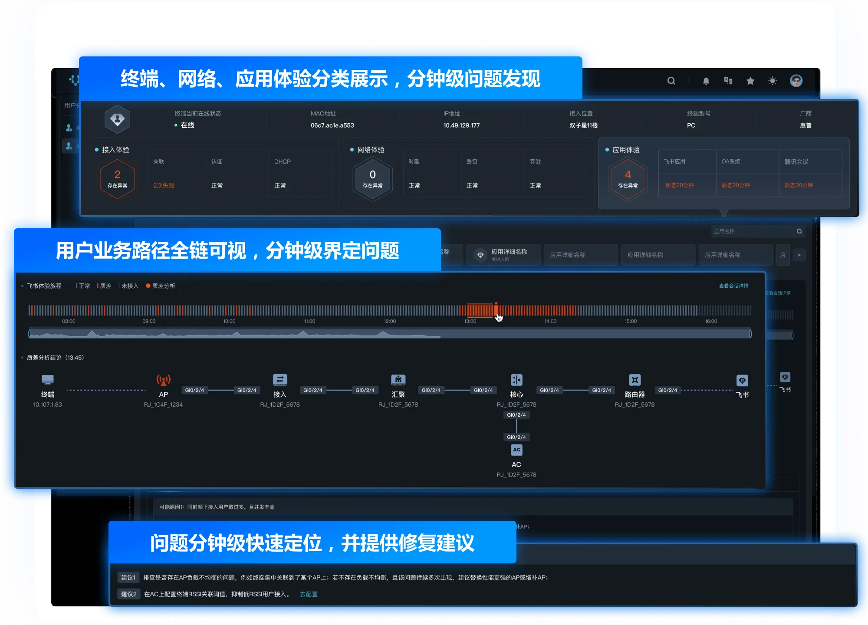The height and width of the screenshot is (625, 868).
Task: Select the terminal device node icon
Action: click(48, 380)
